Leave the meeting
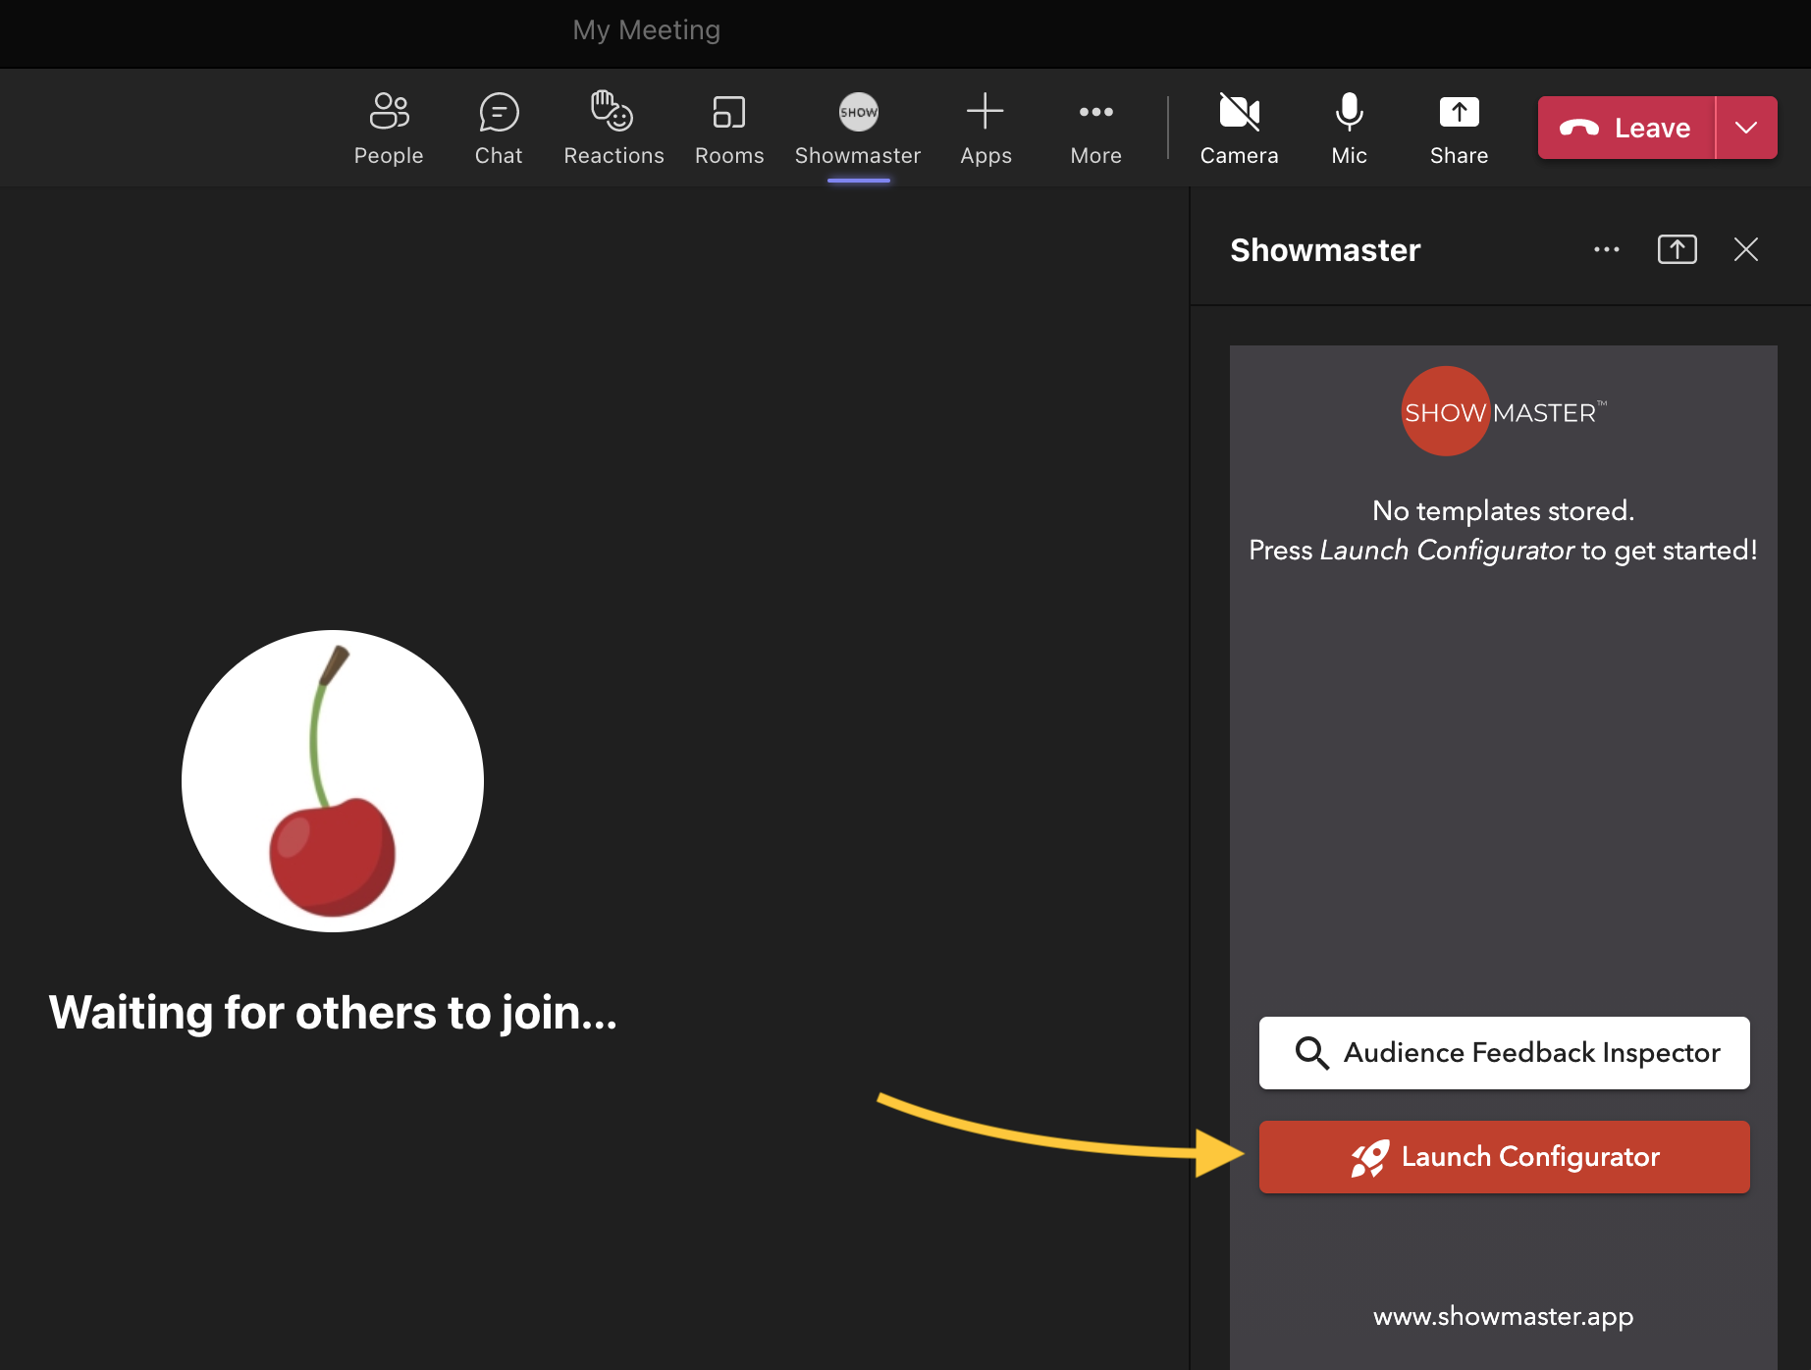Viewport: 1811px width, 1370px height. point(1626,128)
